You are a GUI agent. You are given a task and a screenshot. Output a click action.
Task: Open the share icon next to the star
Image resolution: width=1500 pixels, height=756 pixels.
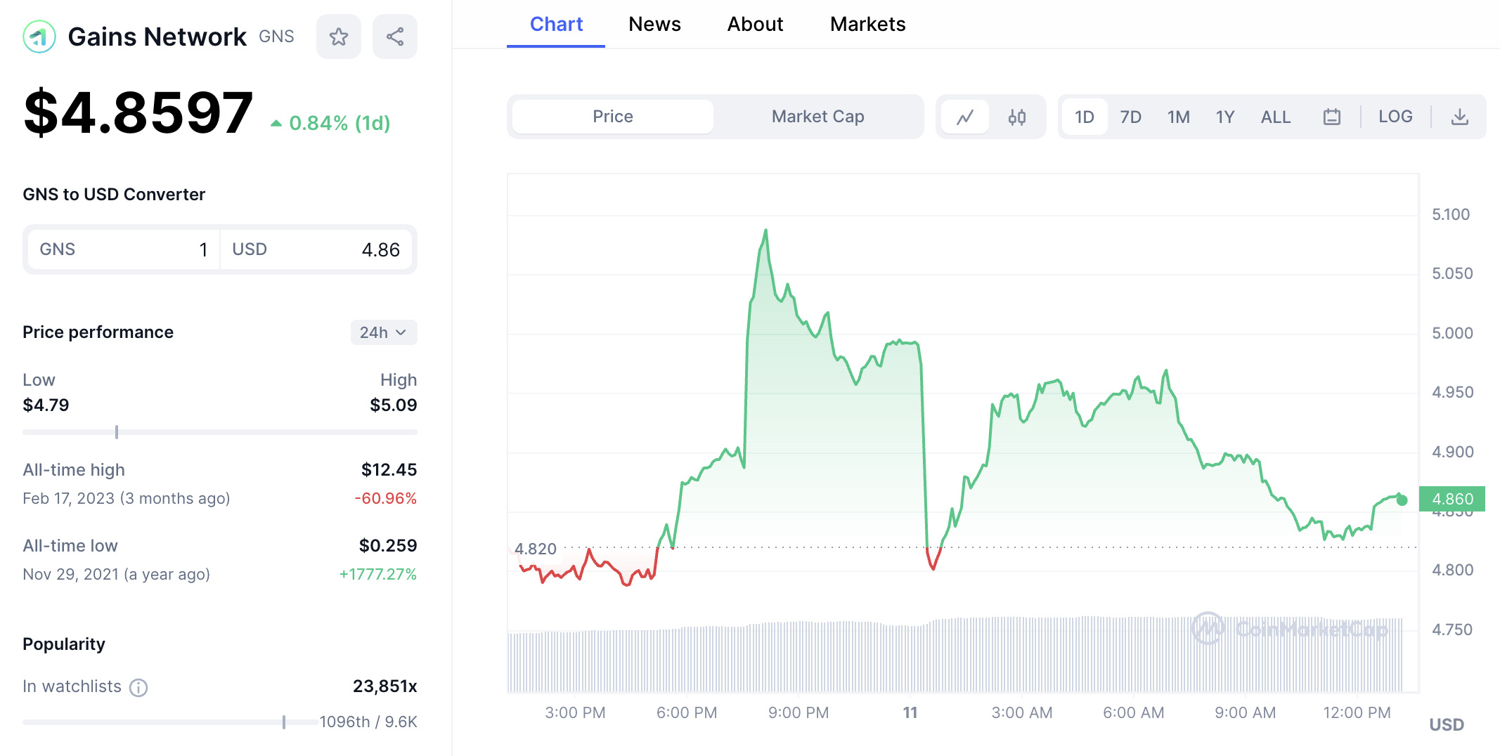tap(394, 36)
